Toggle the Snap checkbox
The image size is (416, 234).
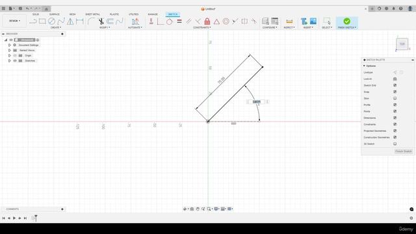(x=395, y=92)
